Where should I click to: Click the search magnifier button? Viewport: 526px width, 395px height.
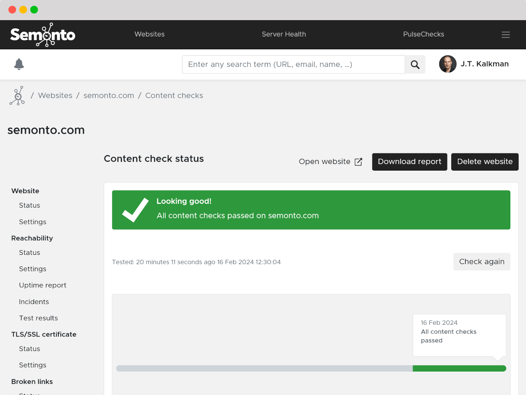tap(415, 65)
